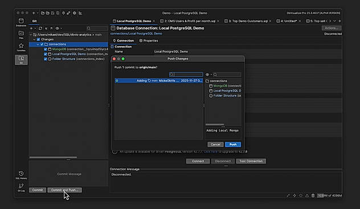Screen dimensions: 360x209
Task: Click the Connect button
Action: tap(198, 161)
